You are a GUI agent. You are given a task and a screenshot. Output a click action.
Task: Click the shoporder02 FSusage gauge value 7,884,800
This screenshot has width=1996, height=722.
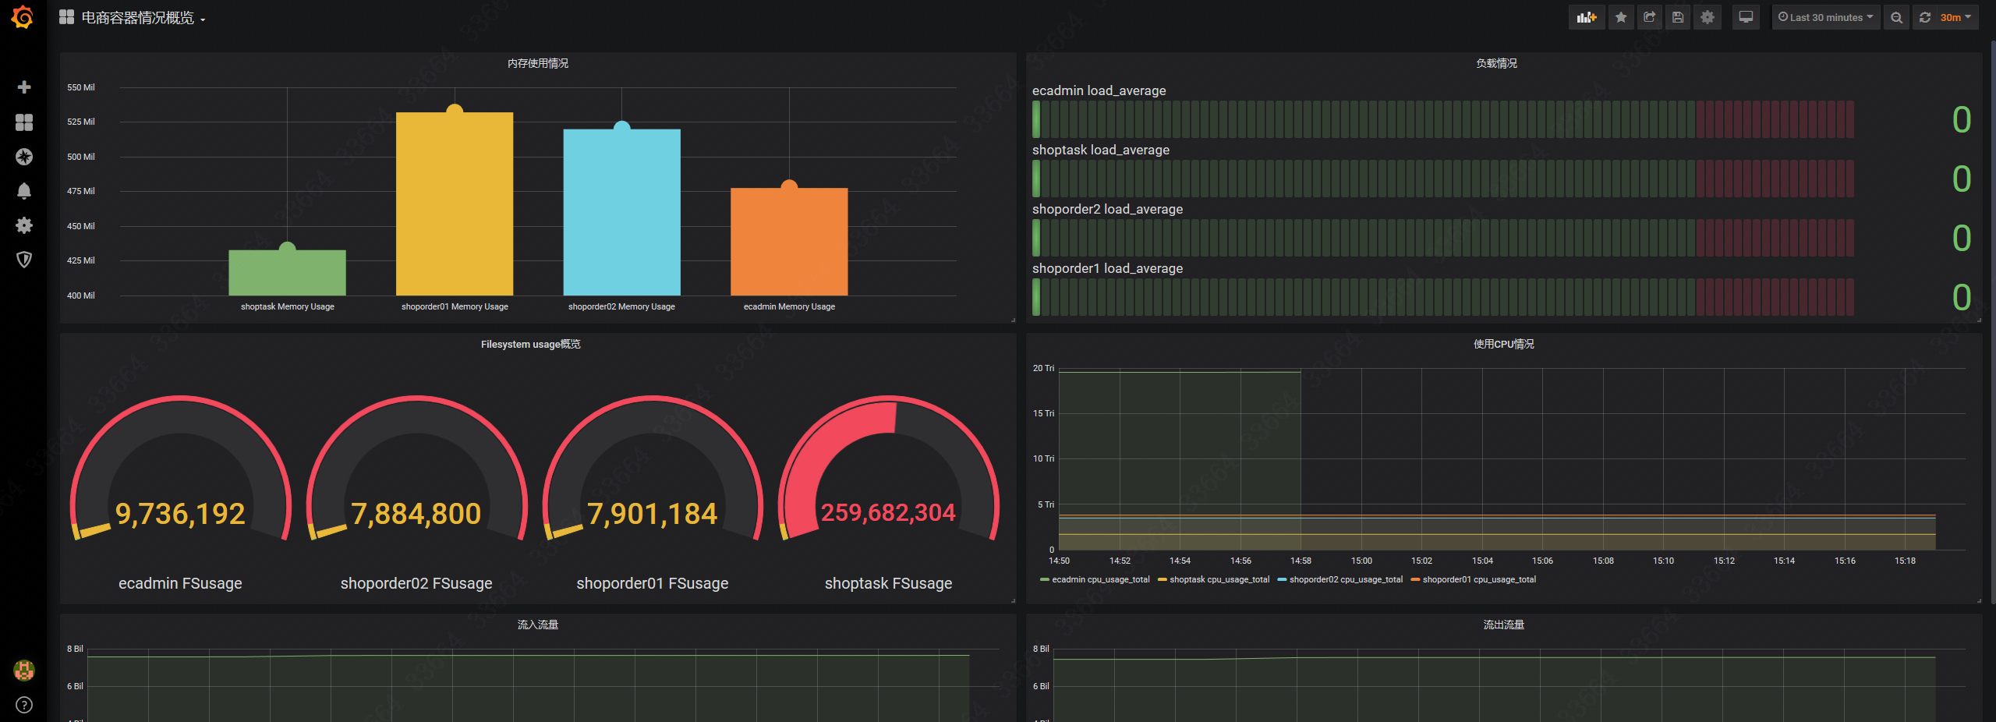[416, 514]
